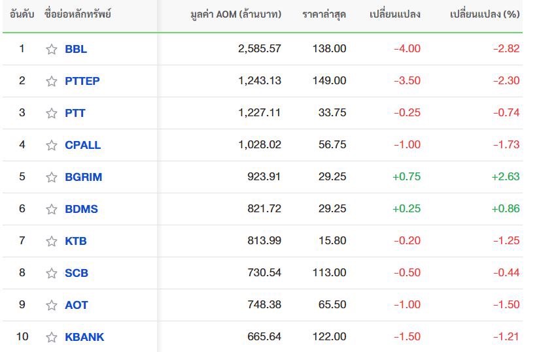Go to CPALL stock details
The width and height of the screenshot is (539, 352).
83,145
